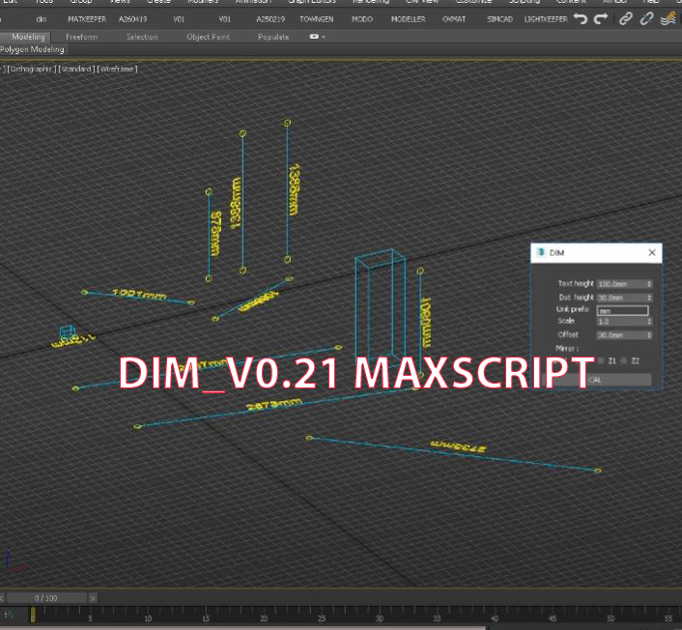Click the Unlink Selection icon

pyautogui.click(x=646, y=18)
